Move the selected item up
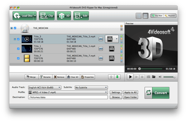Screen dimensions: 187x122 click(x=111, y=77)
